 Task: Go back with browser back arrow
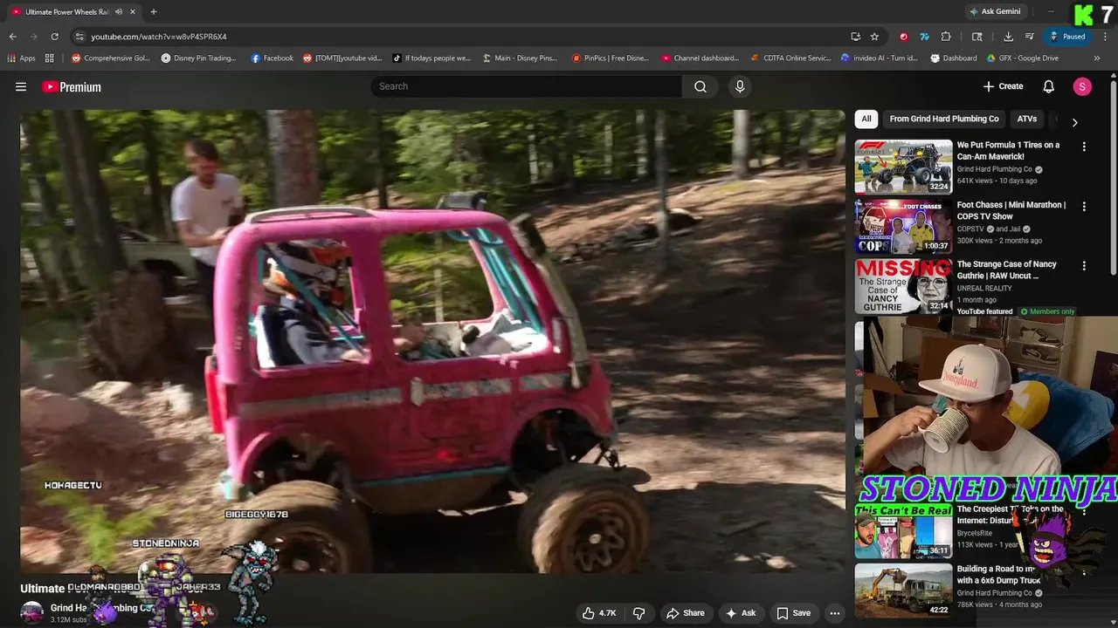12,37
